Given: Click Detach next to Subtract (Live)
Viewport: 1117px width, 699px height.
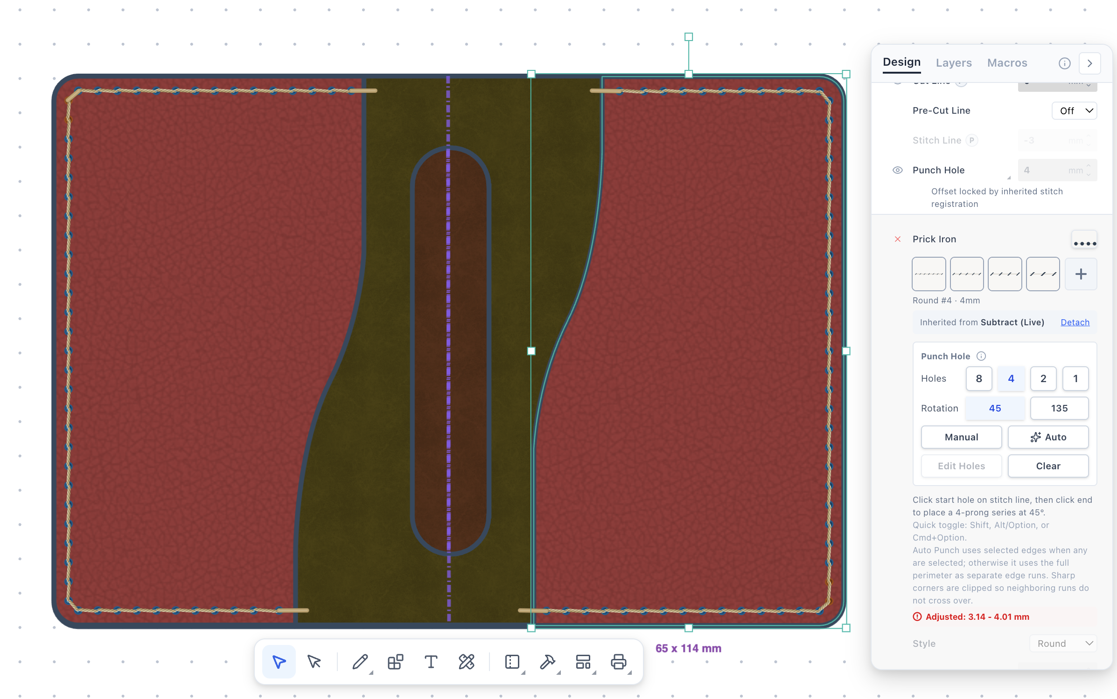Looking at the screenshot, I should click(1075, 322).
